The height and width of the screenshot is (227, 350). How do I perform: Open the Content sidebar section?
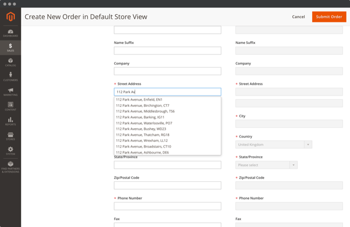click(x=10, y=106)
